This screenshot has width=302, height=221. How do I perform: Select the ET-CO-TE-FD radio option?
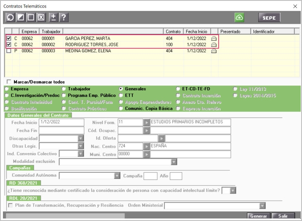pyautogui.click(x=178, y=89)
